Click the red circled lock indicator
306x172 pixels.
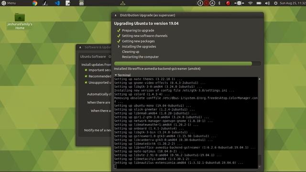[x=206, y=3]
